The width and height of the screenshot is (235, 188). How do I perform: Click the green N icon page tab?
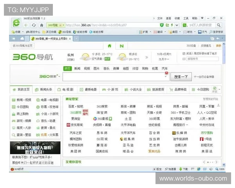[x=122, y=46]
